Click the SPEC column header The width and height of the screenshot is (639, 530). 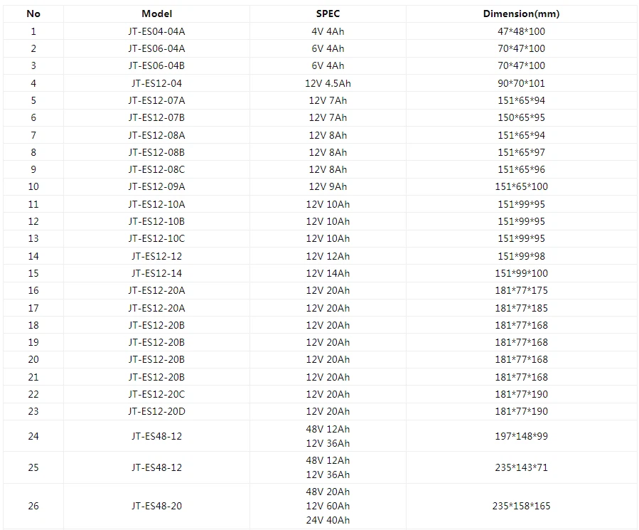(x=328, y=14)
